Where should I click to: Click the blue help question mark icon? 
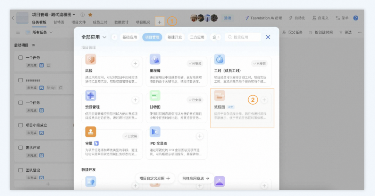coord(356,18)
